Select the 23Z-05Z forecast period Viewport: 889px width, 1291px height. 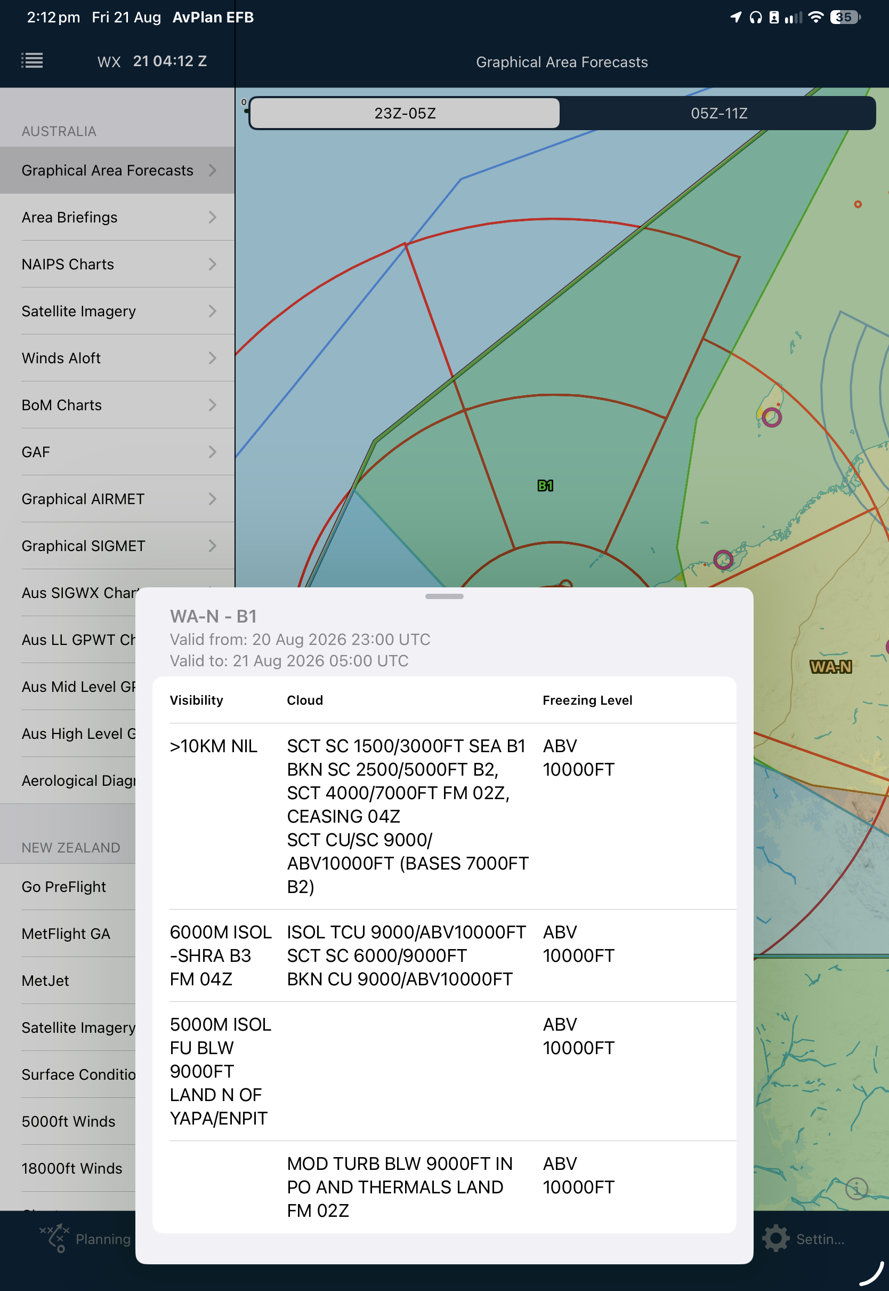click(x=405, y=113)
